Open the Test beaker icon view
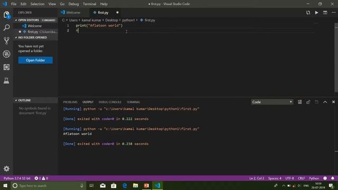 [6, 81]
